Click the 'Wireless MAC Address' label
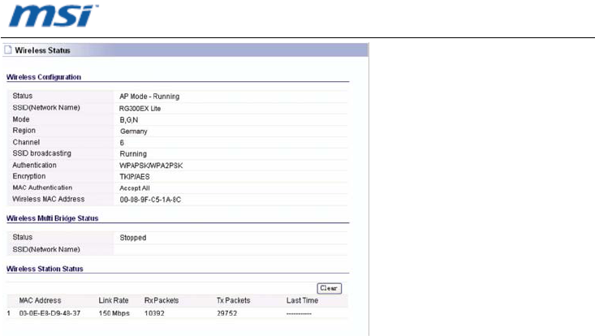 coord(49,199)
